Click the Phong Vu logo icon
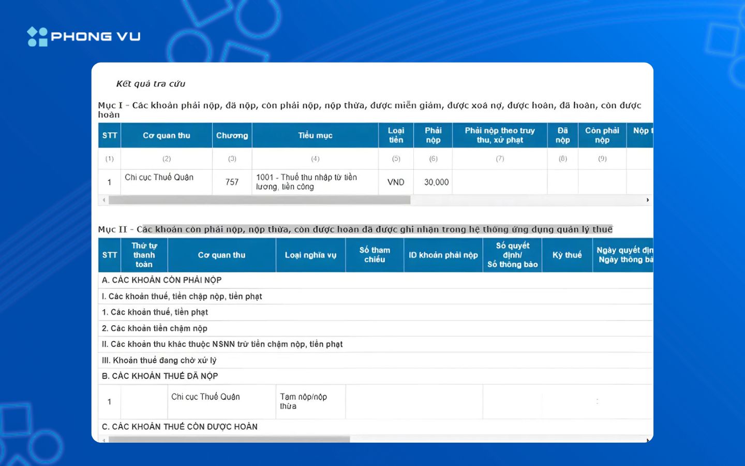The width and height of the screenshot is (745, 466). (37, 37)
